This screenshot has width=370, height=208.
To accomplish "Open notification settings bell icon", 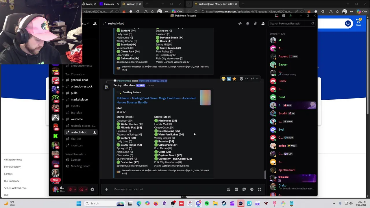I will coord(247,23).
